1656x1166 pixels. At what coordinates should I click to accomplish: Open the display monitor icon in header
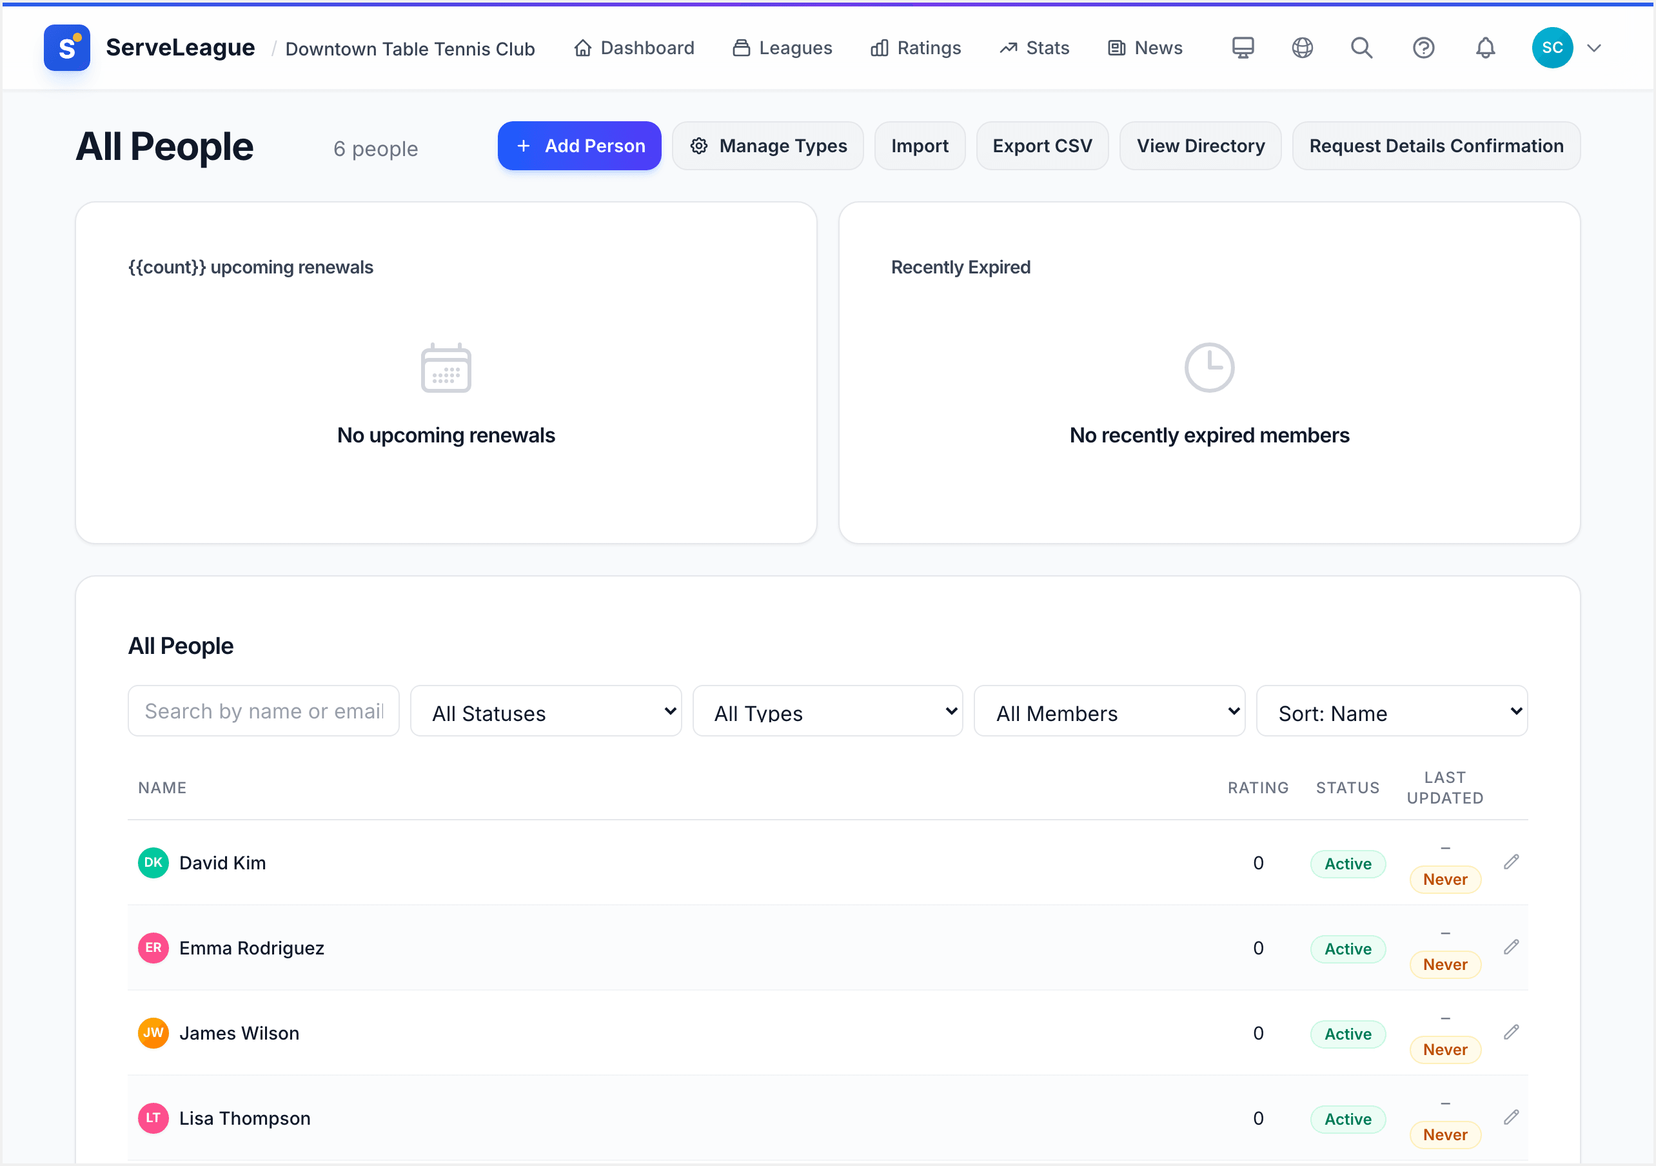pos(1243,48)
